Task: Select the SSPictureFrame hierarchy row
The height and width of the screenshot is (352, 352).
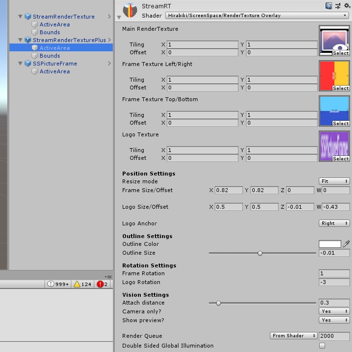Action: 61,64
